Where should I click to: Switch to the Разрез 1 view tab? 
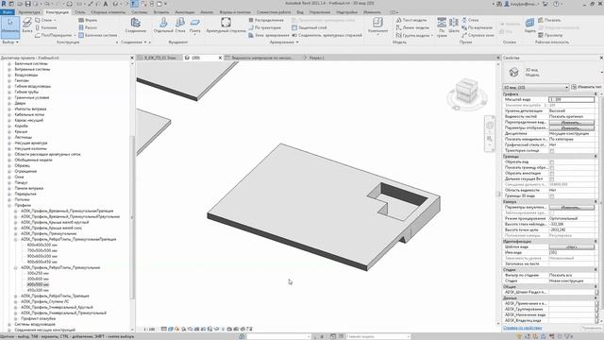click(x=317, y=58)
